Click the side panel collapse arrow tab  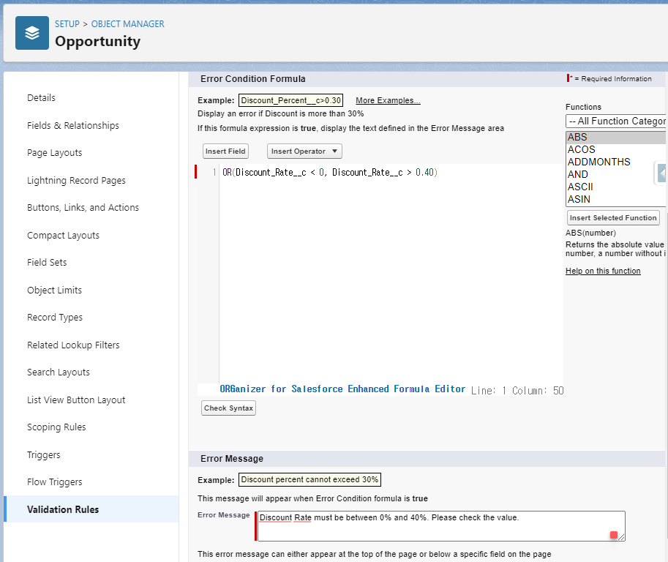pos(661,173)
